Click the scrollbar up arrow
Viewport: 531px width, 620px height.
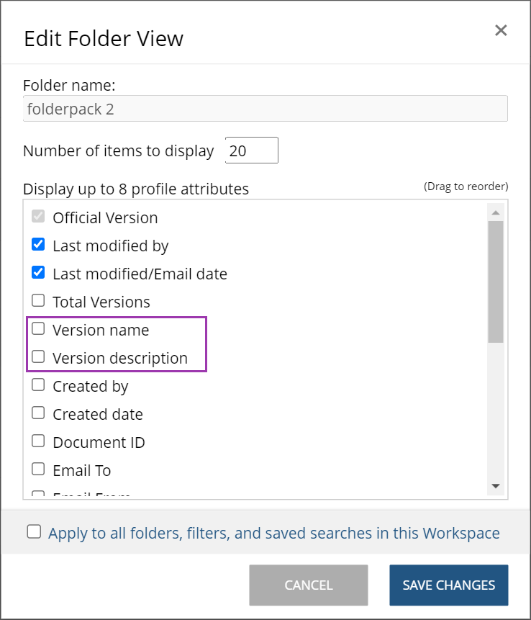click(495, 212)
